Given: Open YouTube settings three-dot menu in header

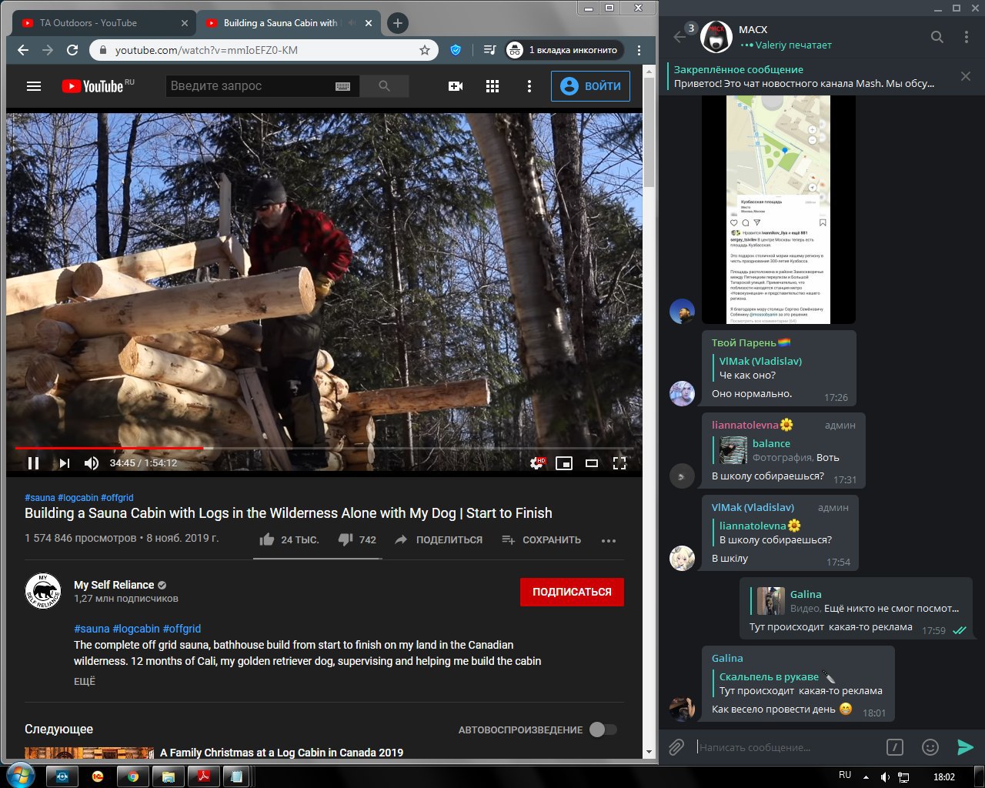Looking at the screenshot, I should 529,86.
